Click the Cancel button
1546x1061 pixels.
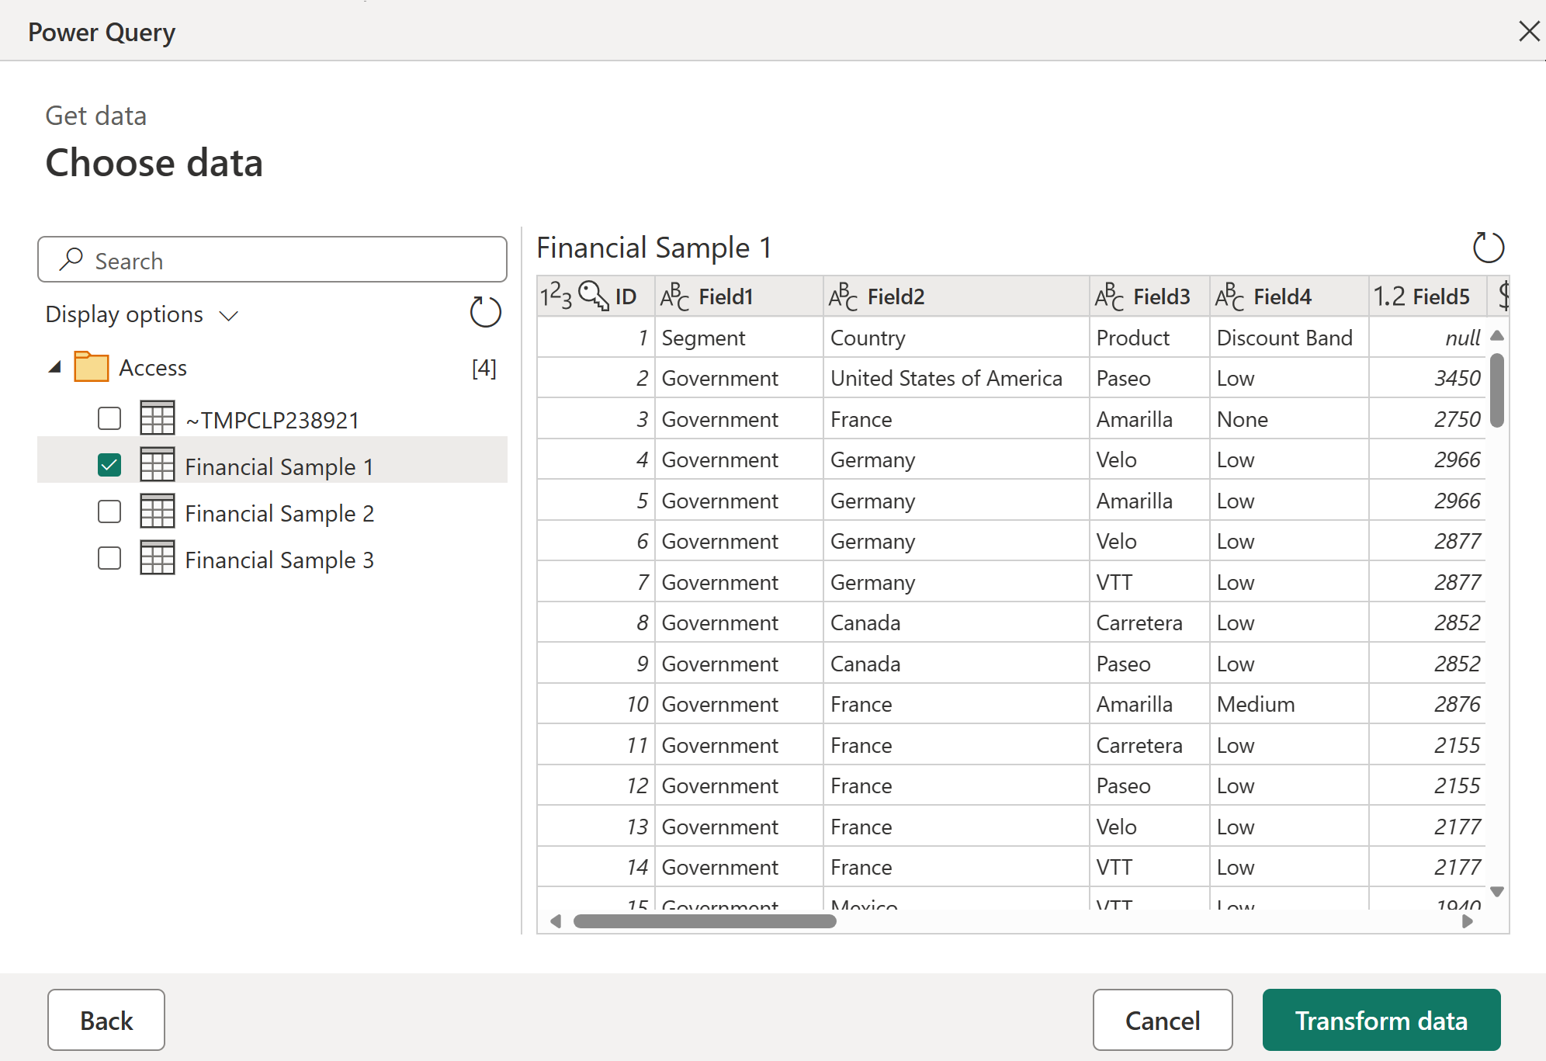click(1162, 1020)
